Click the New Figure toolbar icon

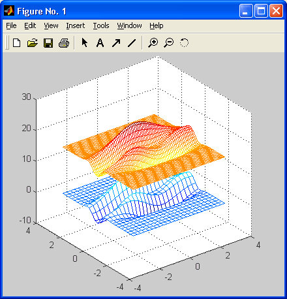tap(17, 42)
